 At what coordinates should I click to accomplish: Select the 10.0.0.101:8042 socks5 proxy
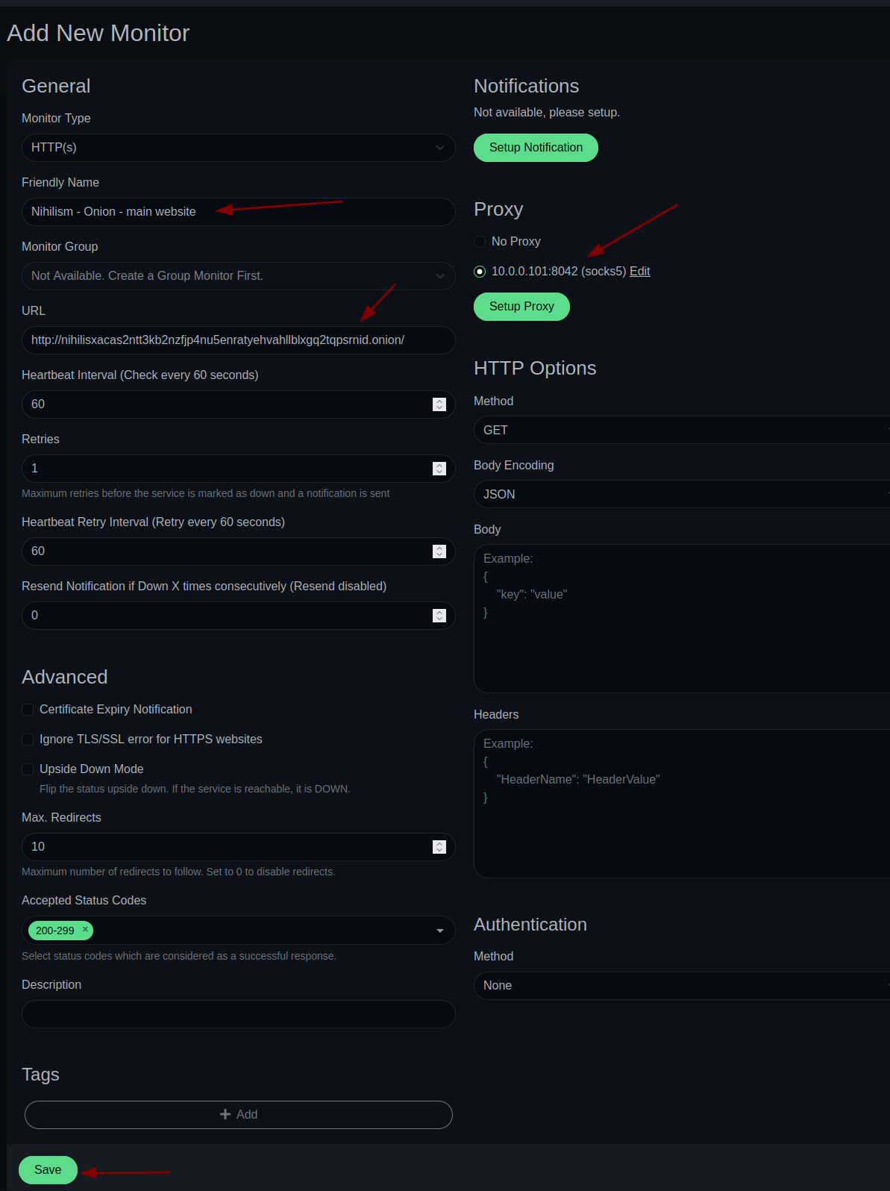click(480, 272)
